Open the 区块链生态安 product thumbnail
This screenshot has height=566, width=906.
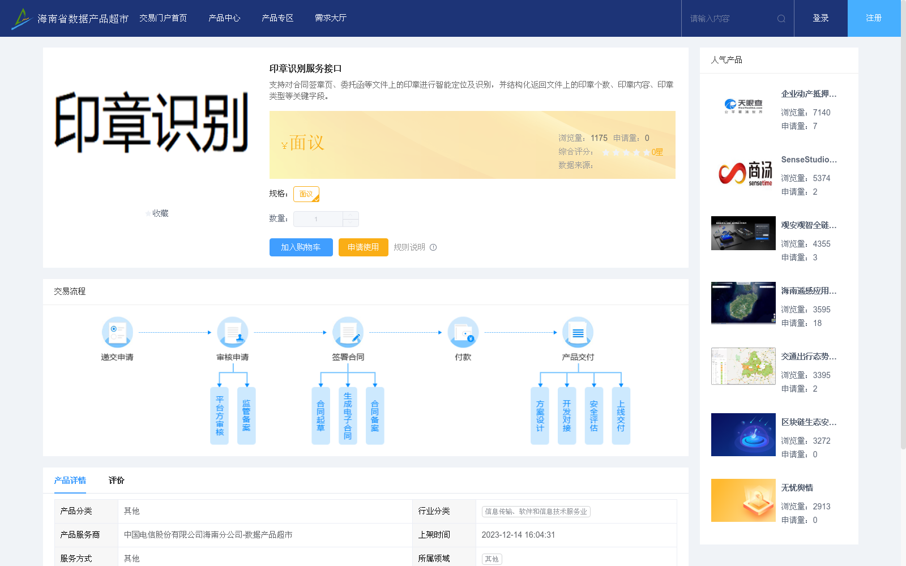coord(743,435)
